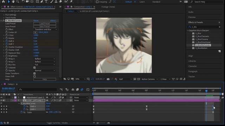
Task: Select the Type text tool
Action: click(46, 1)
